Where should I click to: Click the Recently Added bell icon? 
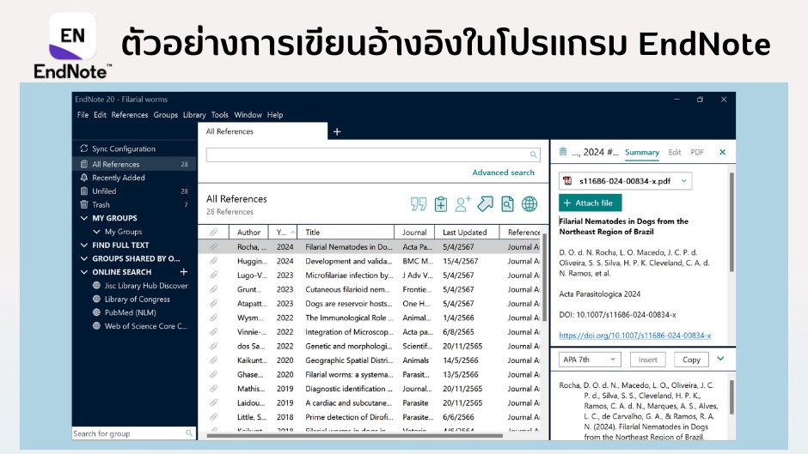84,178
